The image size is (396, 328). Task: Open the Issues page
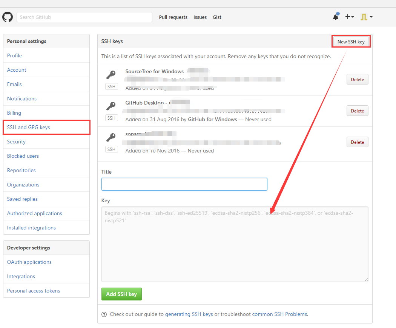(200, 17)
